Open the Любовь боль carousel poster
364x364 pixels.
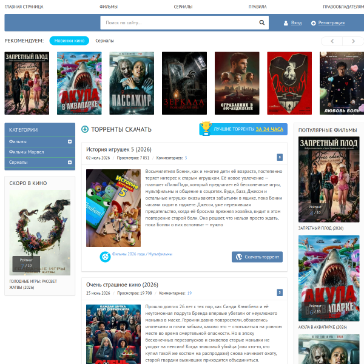342,83
